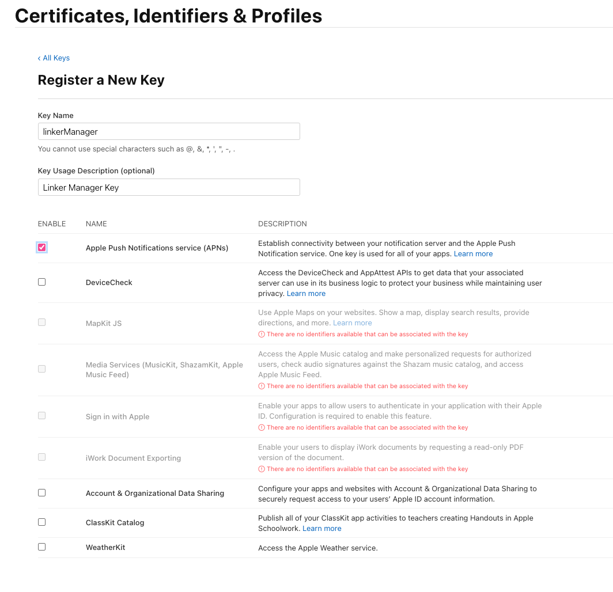Enable Account & Organizational Data Sharing checkbox
The image size is (613, 592).
tap(41, 493)
